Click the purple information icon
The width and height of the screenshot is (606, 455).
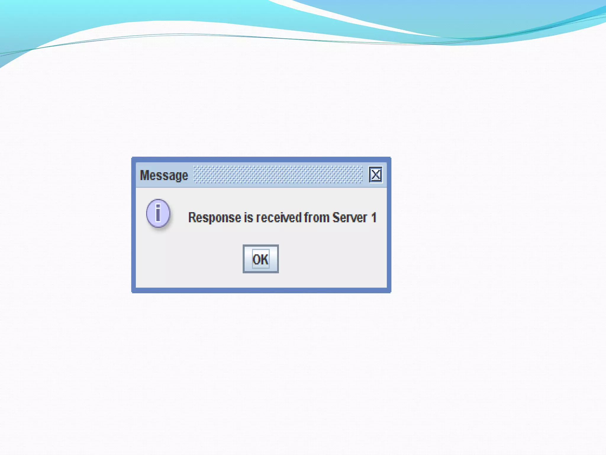pyautogui.click(x=158, y=213)
